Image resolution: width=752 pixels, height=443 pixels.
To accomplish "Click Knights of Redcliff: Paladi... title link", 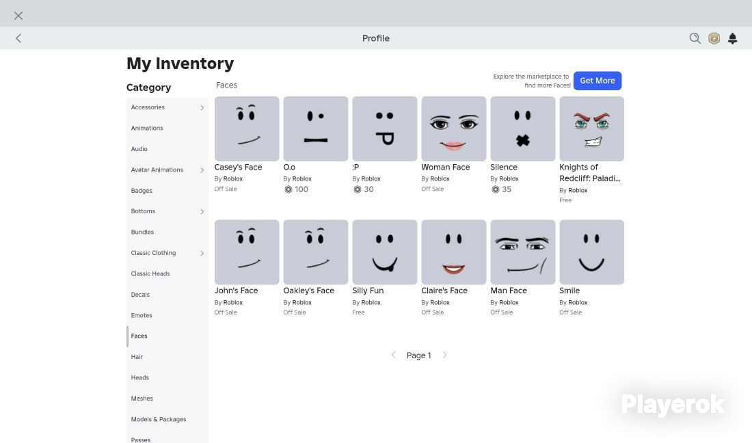I will (590, 173).
